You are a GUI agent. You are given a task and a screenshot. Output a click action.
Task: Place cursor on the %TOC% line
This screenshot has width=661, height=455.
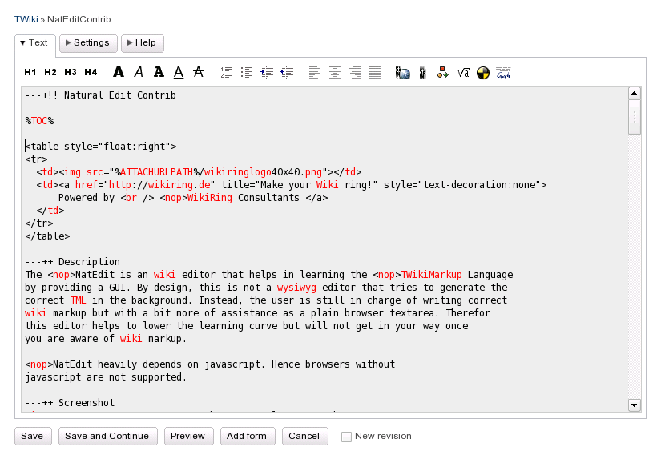[39, 121]
